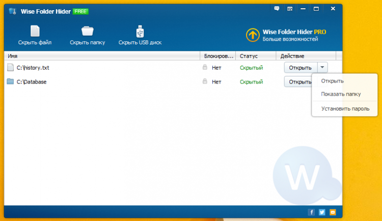Click the Wise Folder Hider logo in title bar
Image resolution: width=382 pixels, height=221 pixels.
(x=12, y=11)
